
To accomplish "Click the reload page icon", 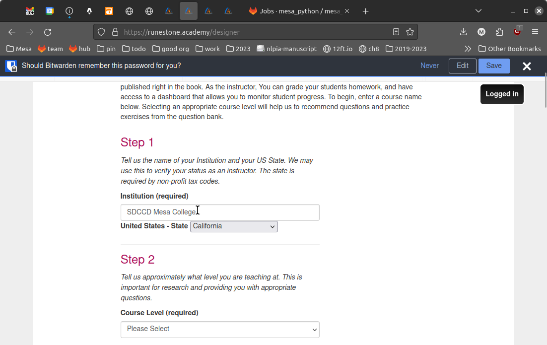I will pyautogui.click(x=48, y=32).
